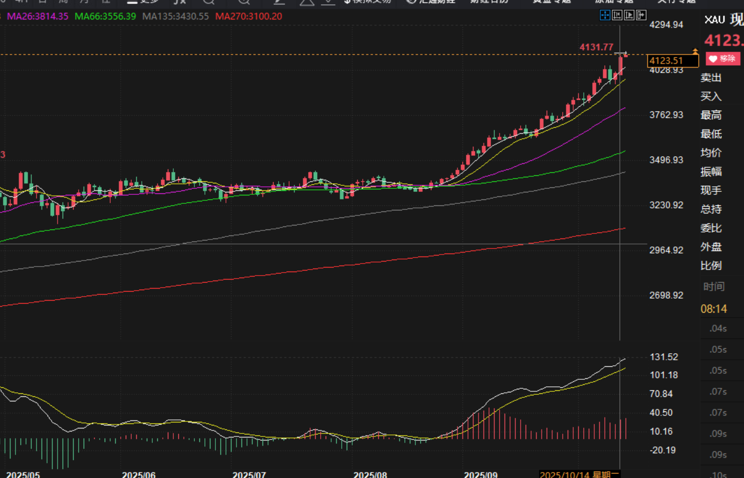Select the MA26 indicator label
The width and height of the screenshot is (744, 478).
tap(38, 17)
